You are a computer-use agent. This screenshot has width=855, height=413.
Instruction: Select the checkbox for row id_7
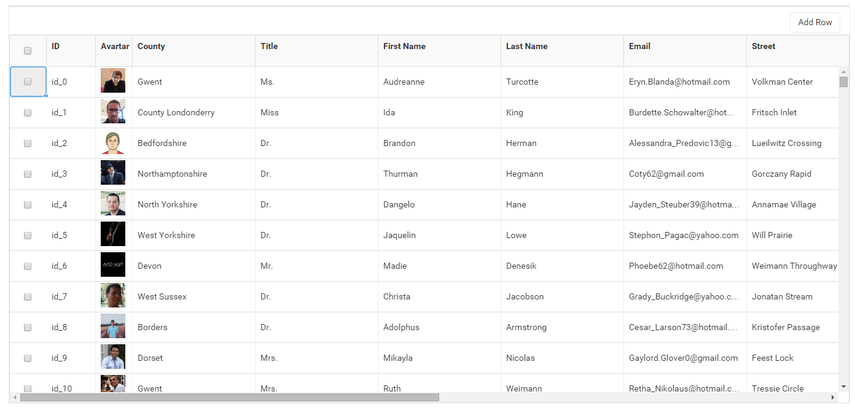(28, 296)
